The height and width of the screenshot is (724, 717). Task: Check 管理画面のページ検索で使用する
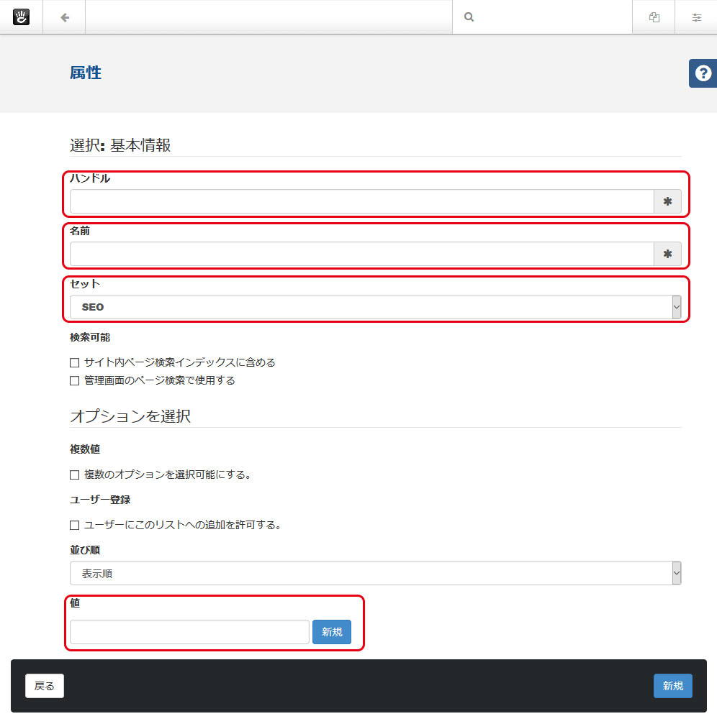point(74,380)
